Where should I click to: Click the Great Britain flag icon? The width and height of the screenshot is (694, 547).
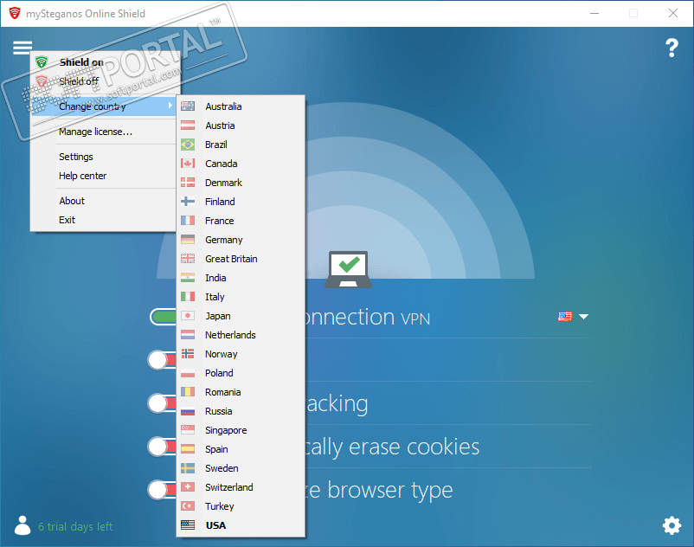(x=188, y=259)
